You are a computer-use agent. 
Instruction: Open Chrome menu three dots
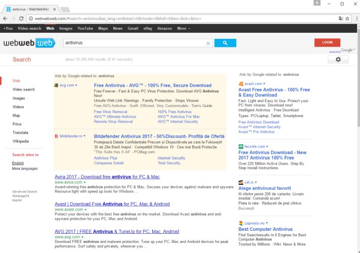[x=357, y=19]
